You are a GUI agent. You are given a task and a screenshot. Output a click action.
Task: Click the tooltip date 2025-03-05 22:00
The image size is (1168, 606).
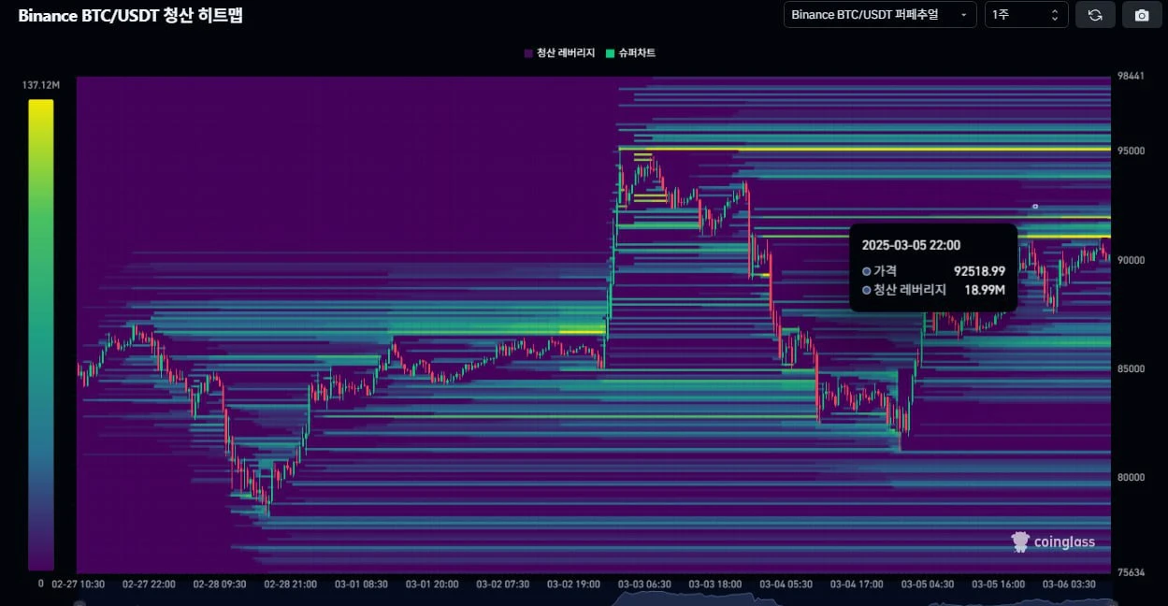(x=911, y=245)
